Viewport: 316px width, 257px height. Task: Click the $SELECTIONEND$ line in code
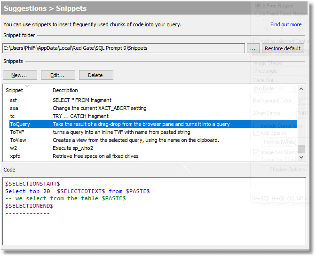(29, 206)
